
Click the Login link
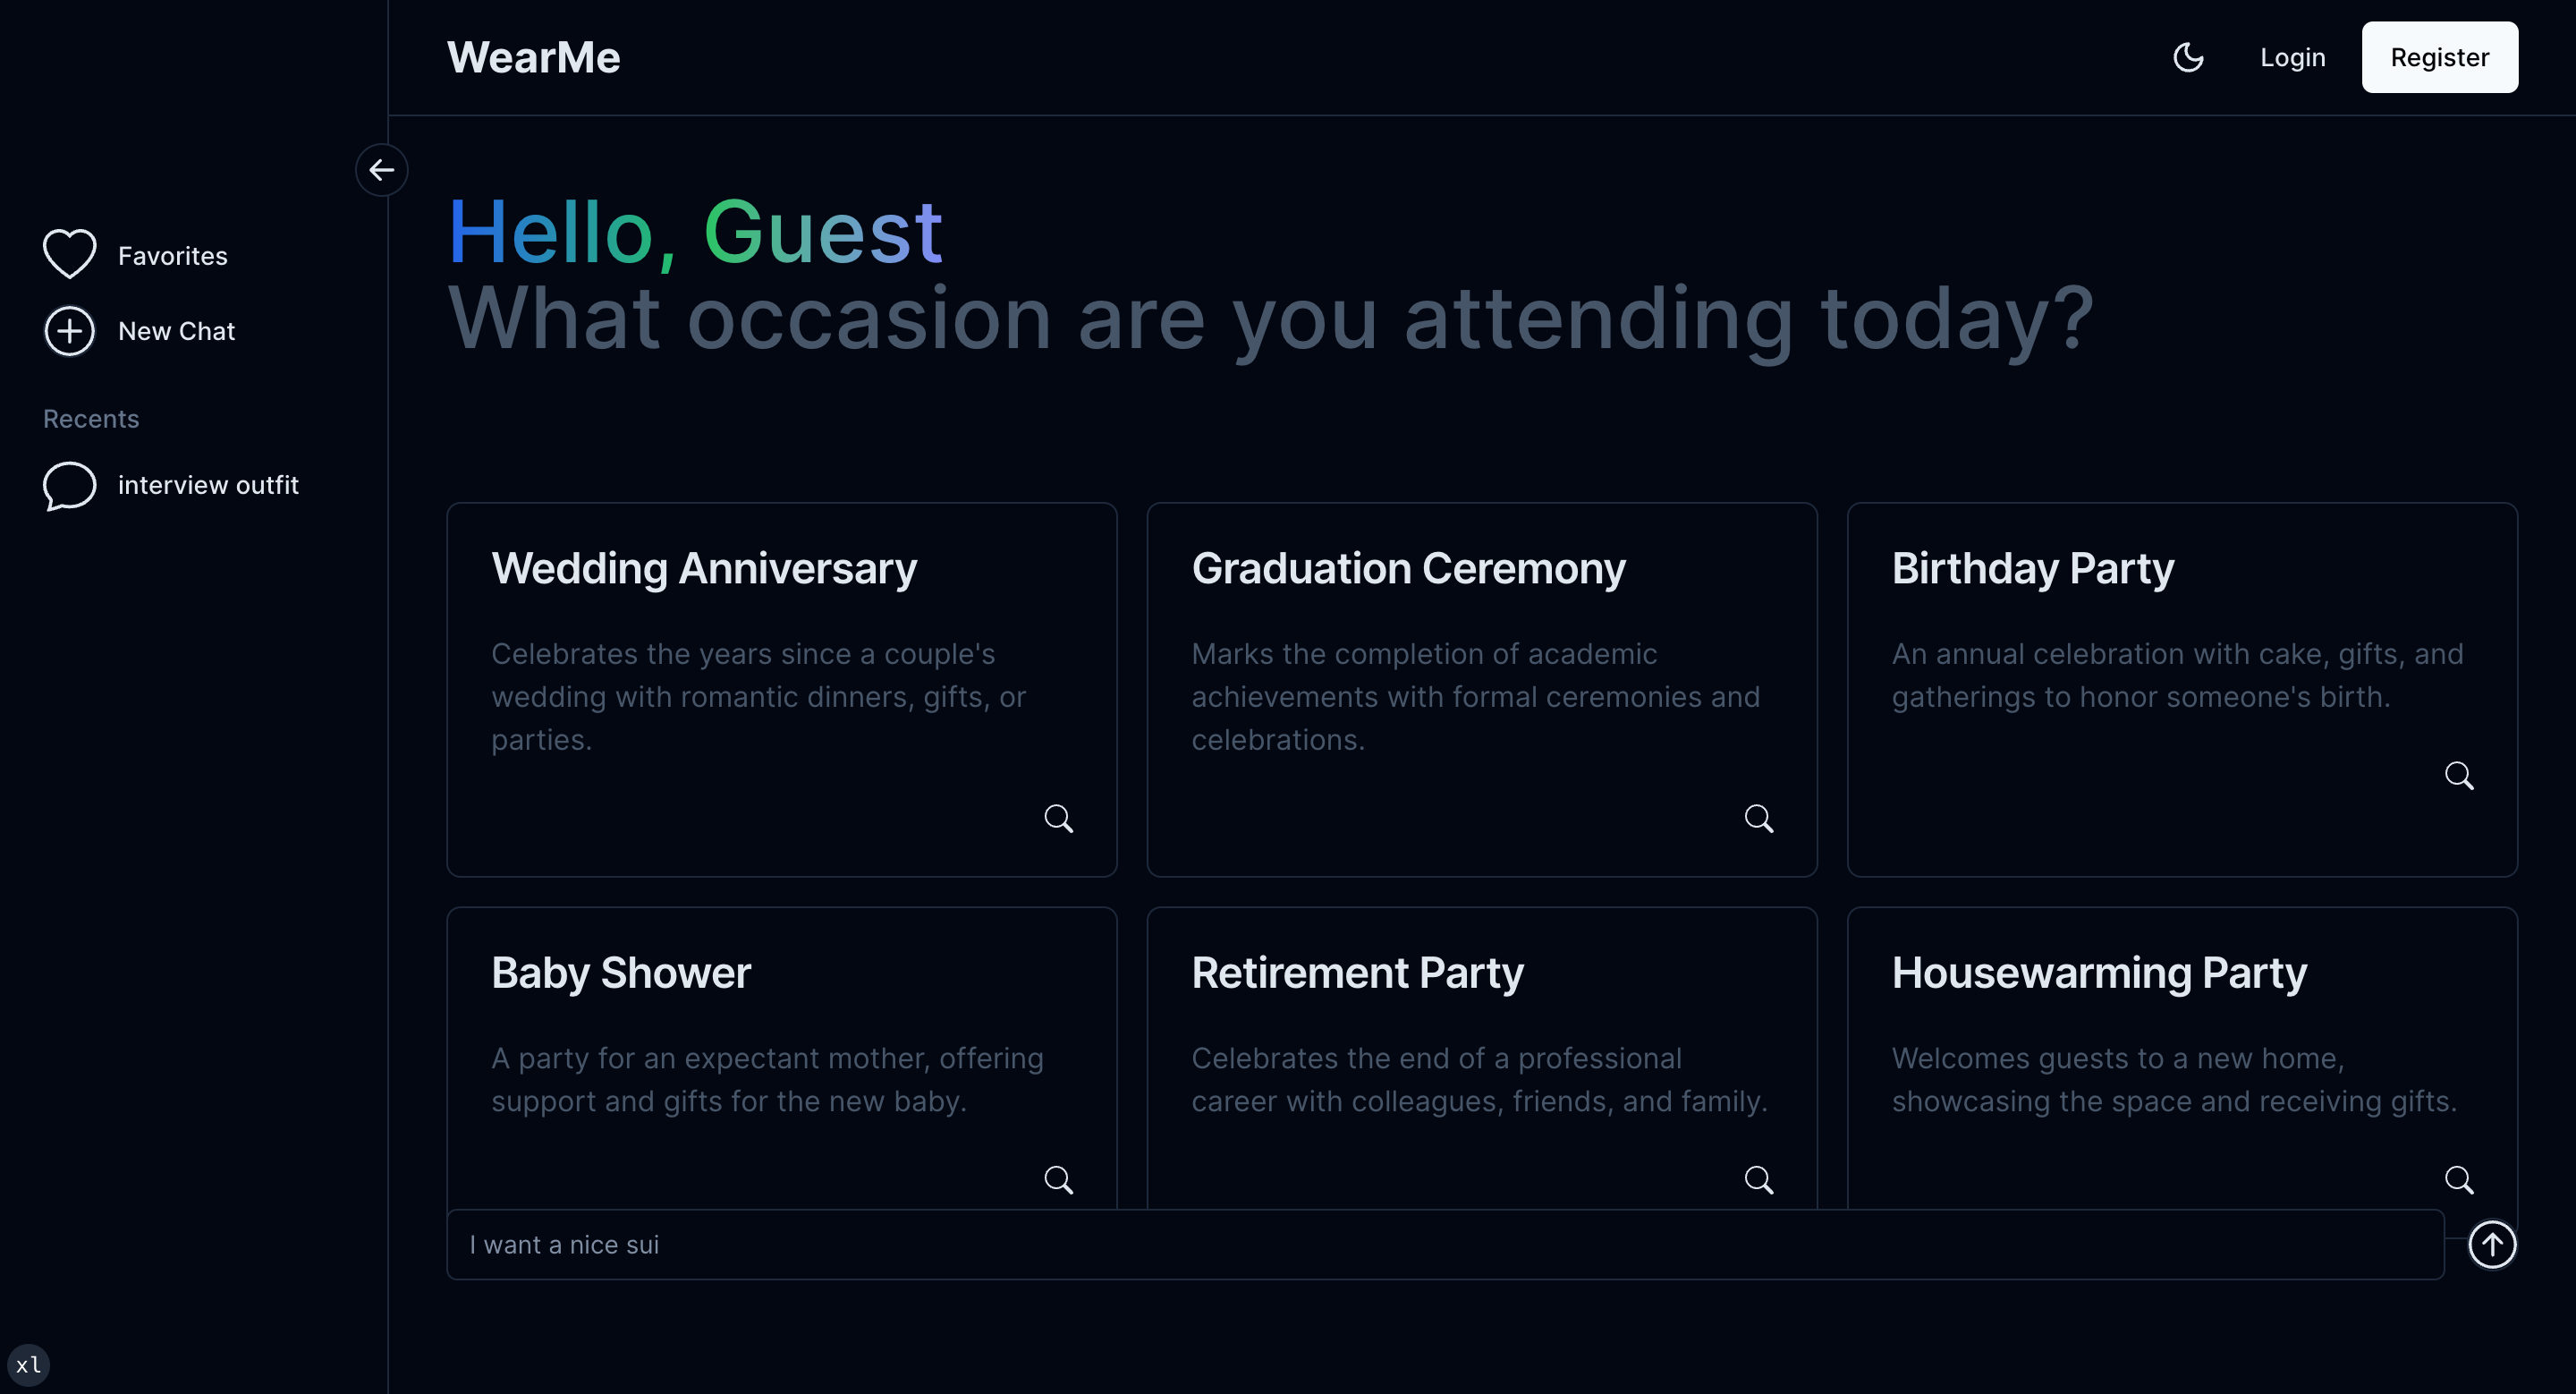pos(2292,57)
